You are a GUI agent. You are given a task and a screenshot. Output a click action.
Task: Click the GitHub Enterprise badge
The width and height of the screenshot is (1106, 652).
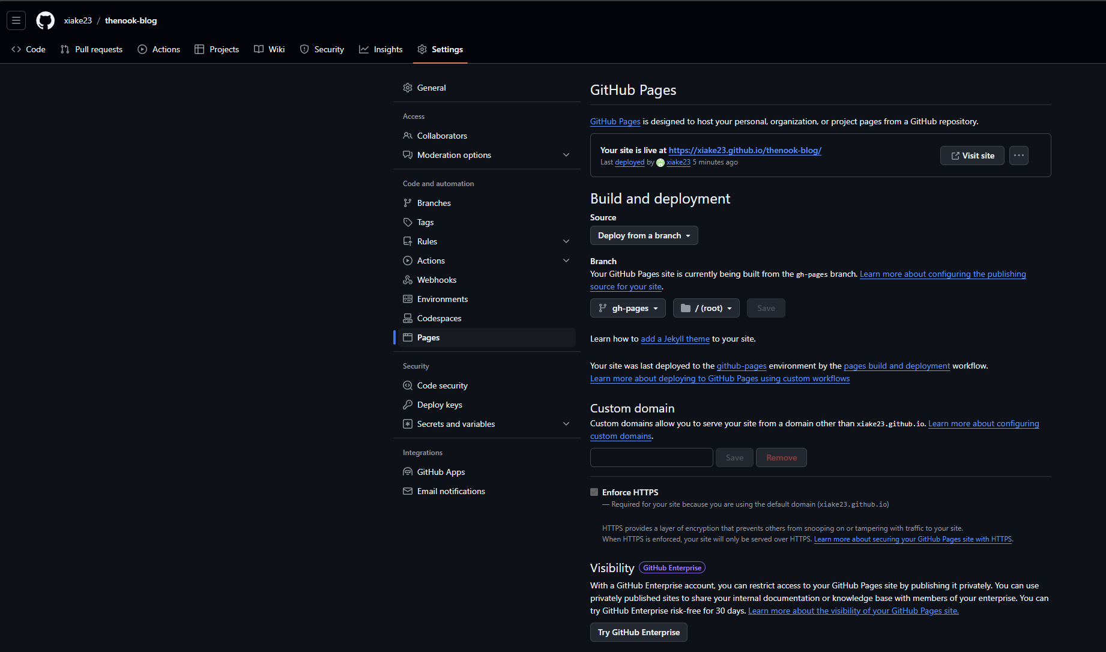point(672,568)
